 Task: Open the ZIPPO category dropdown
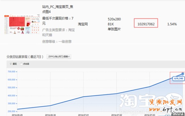pos(59,57)
